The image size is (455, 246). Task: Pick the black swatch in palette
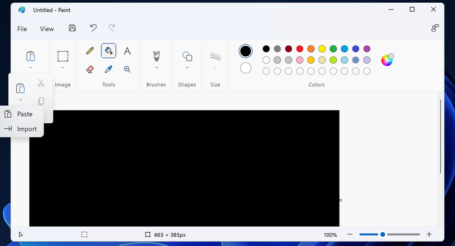pyautogui.click(x=266, y=49)
